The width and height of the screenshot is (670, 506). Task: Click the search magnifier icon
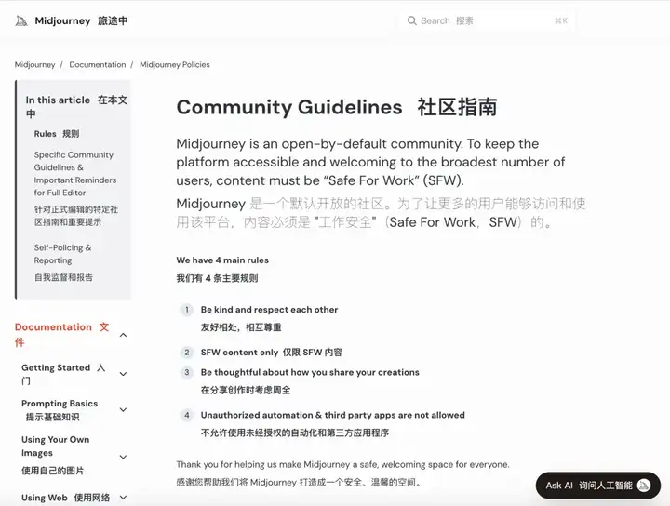pyautogui.click(x=411, y=20)
